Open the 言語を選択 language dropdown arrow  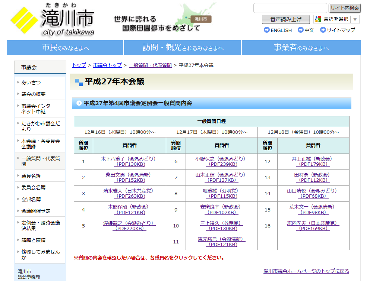click(355, 19)
